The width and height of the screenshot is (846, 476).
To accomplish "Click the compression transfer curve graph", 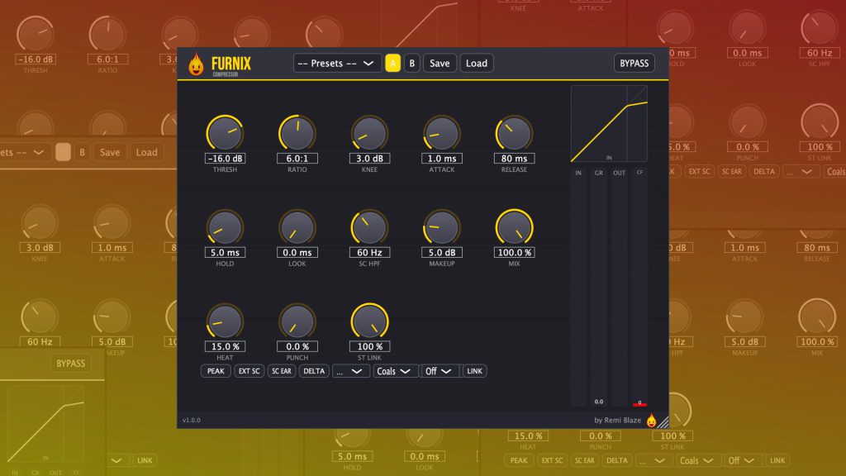I will point(609,124).
